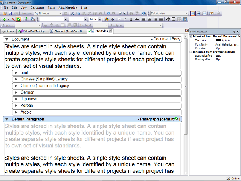Image resolution: width=241 pixels, height=181 pixels.
Task: Expand the Japanese style row
Action: pos(16,99)
